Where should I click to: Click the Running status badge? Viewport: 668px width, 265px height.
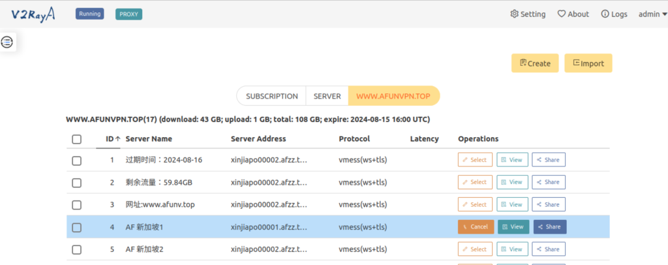89,14
